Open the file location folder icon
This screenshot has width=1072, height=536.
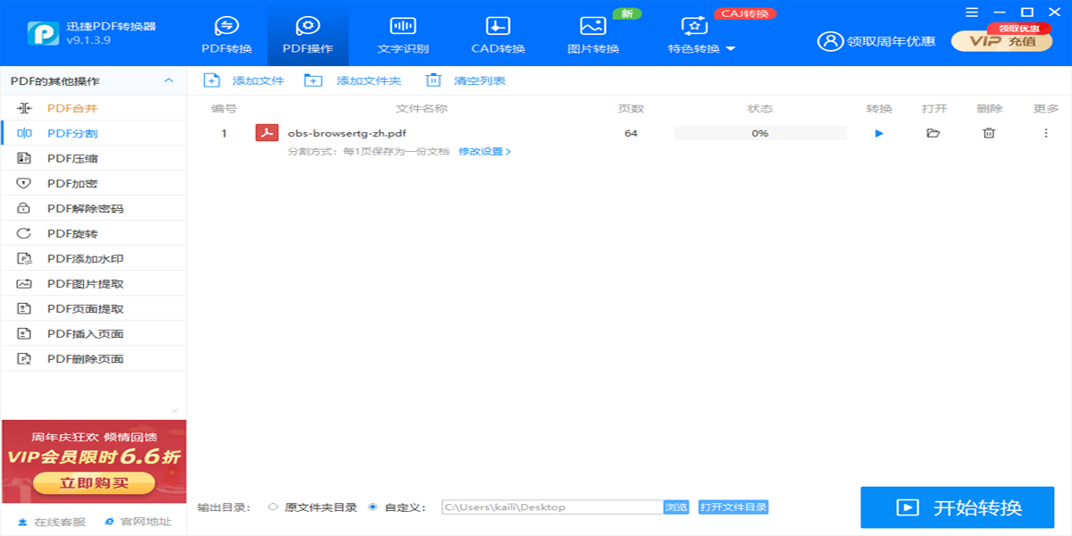click(933, 132)
